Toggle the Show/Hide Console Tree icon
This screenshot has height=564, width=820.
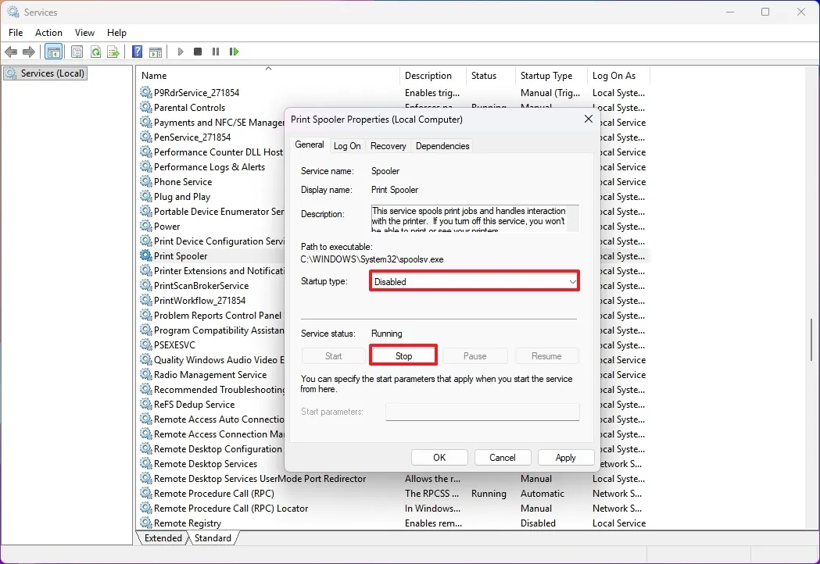pyautogui.click(x=53, y=52)
